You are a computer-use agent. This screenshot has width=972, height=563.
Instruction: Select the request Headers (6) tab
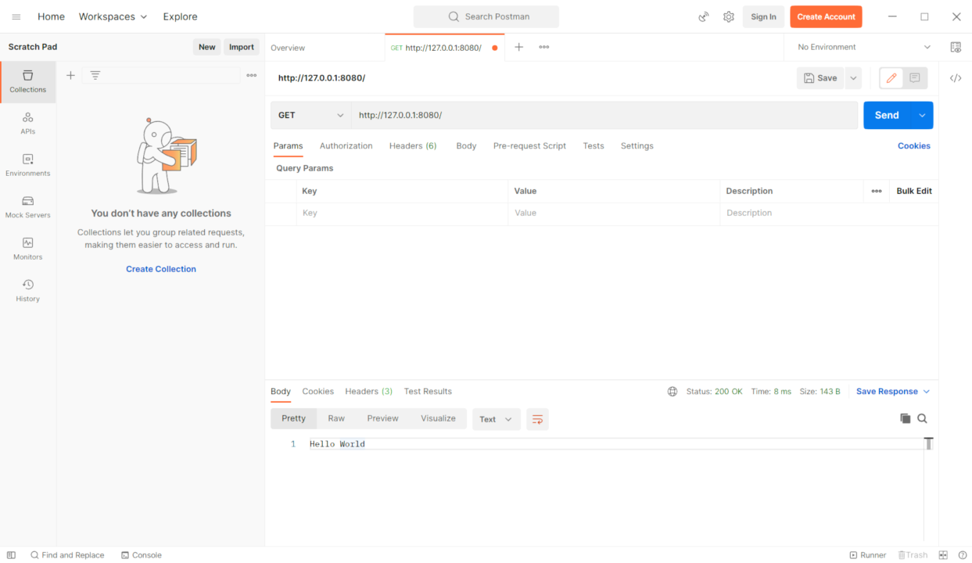(413, 146)
